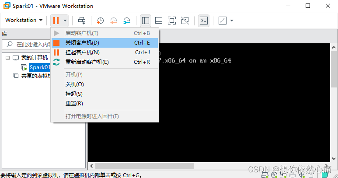Screen dimensions: 338x178
Task: Enter full screen mode
Action: (172, 21)
